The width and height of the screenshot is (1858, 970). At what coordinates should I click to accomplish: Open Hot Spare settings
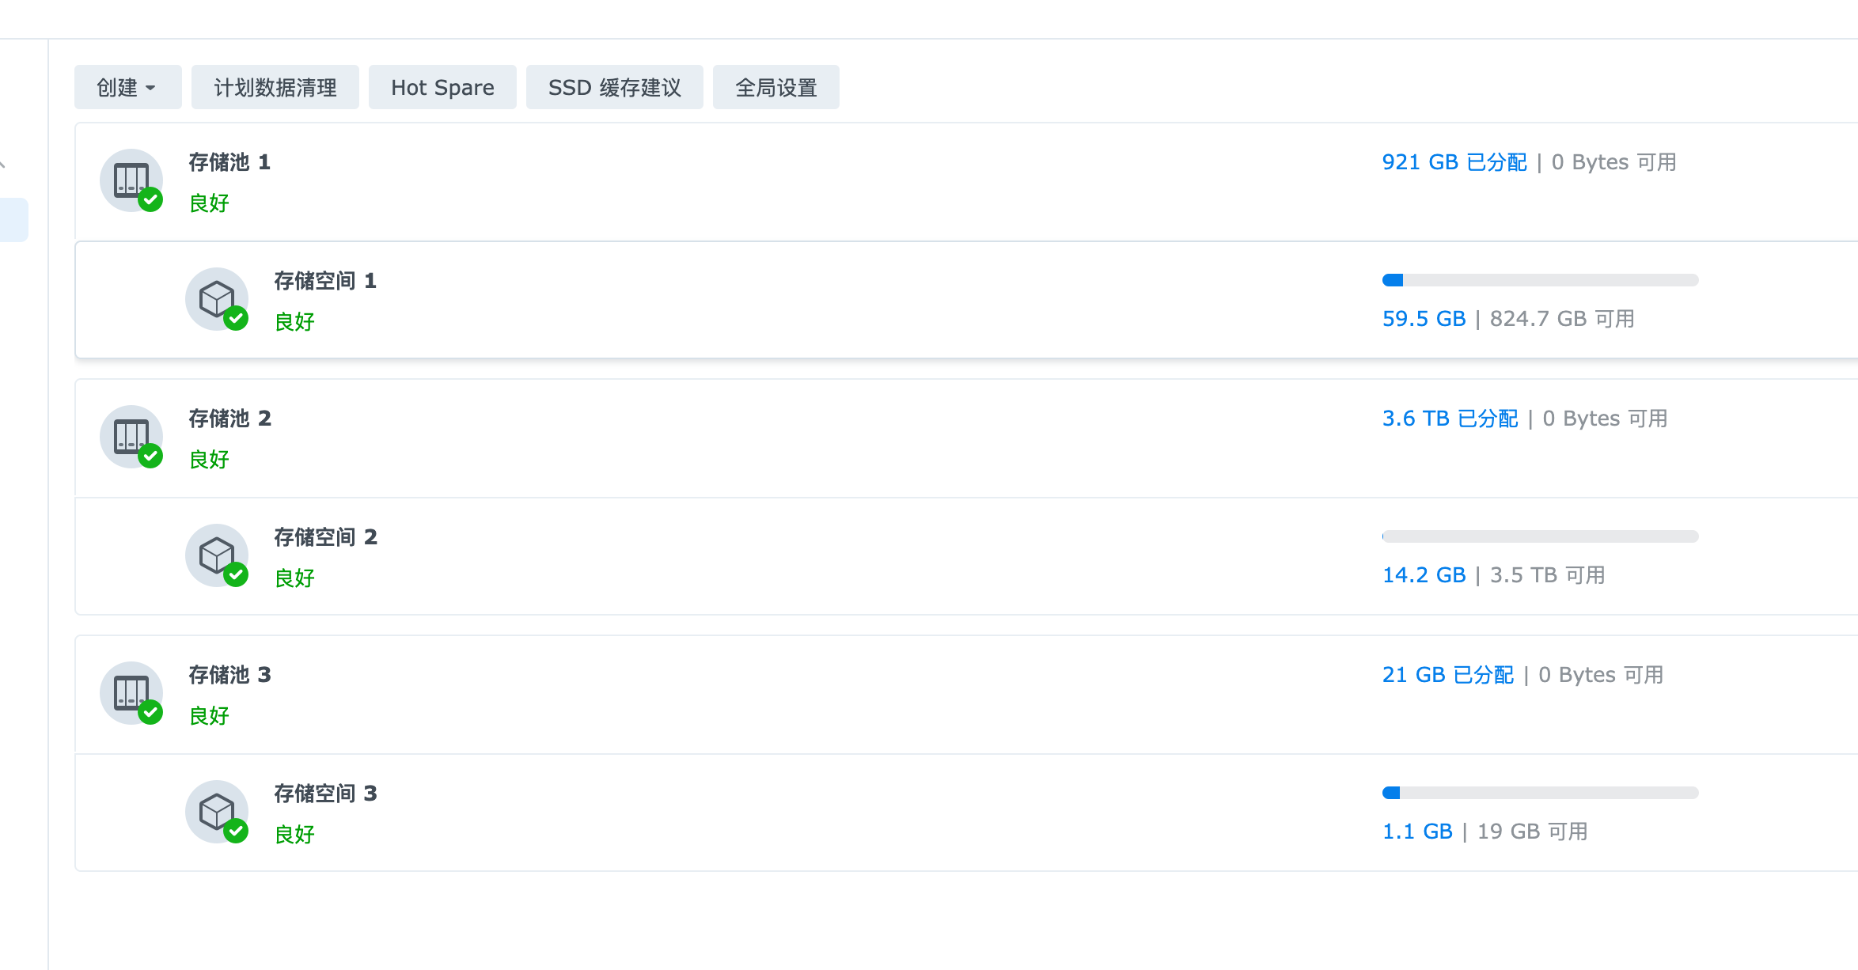click(442, 87)
